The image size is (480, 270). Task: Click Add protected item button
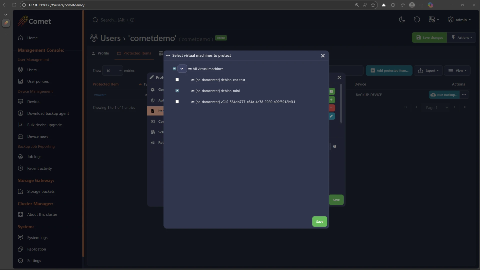(x=389, y=71)
